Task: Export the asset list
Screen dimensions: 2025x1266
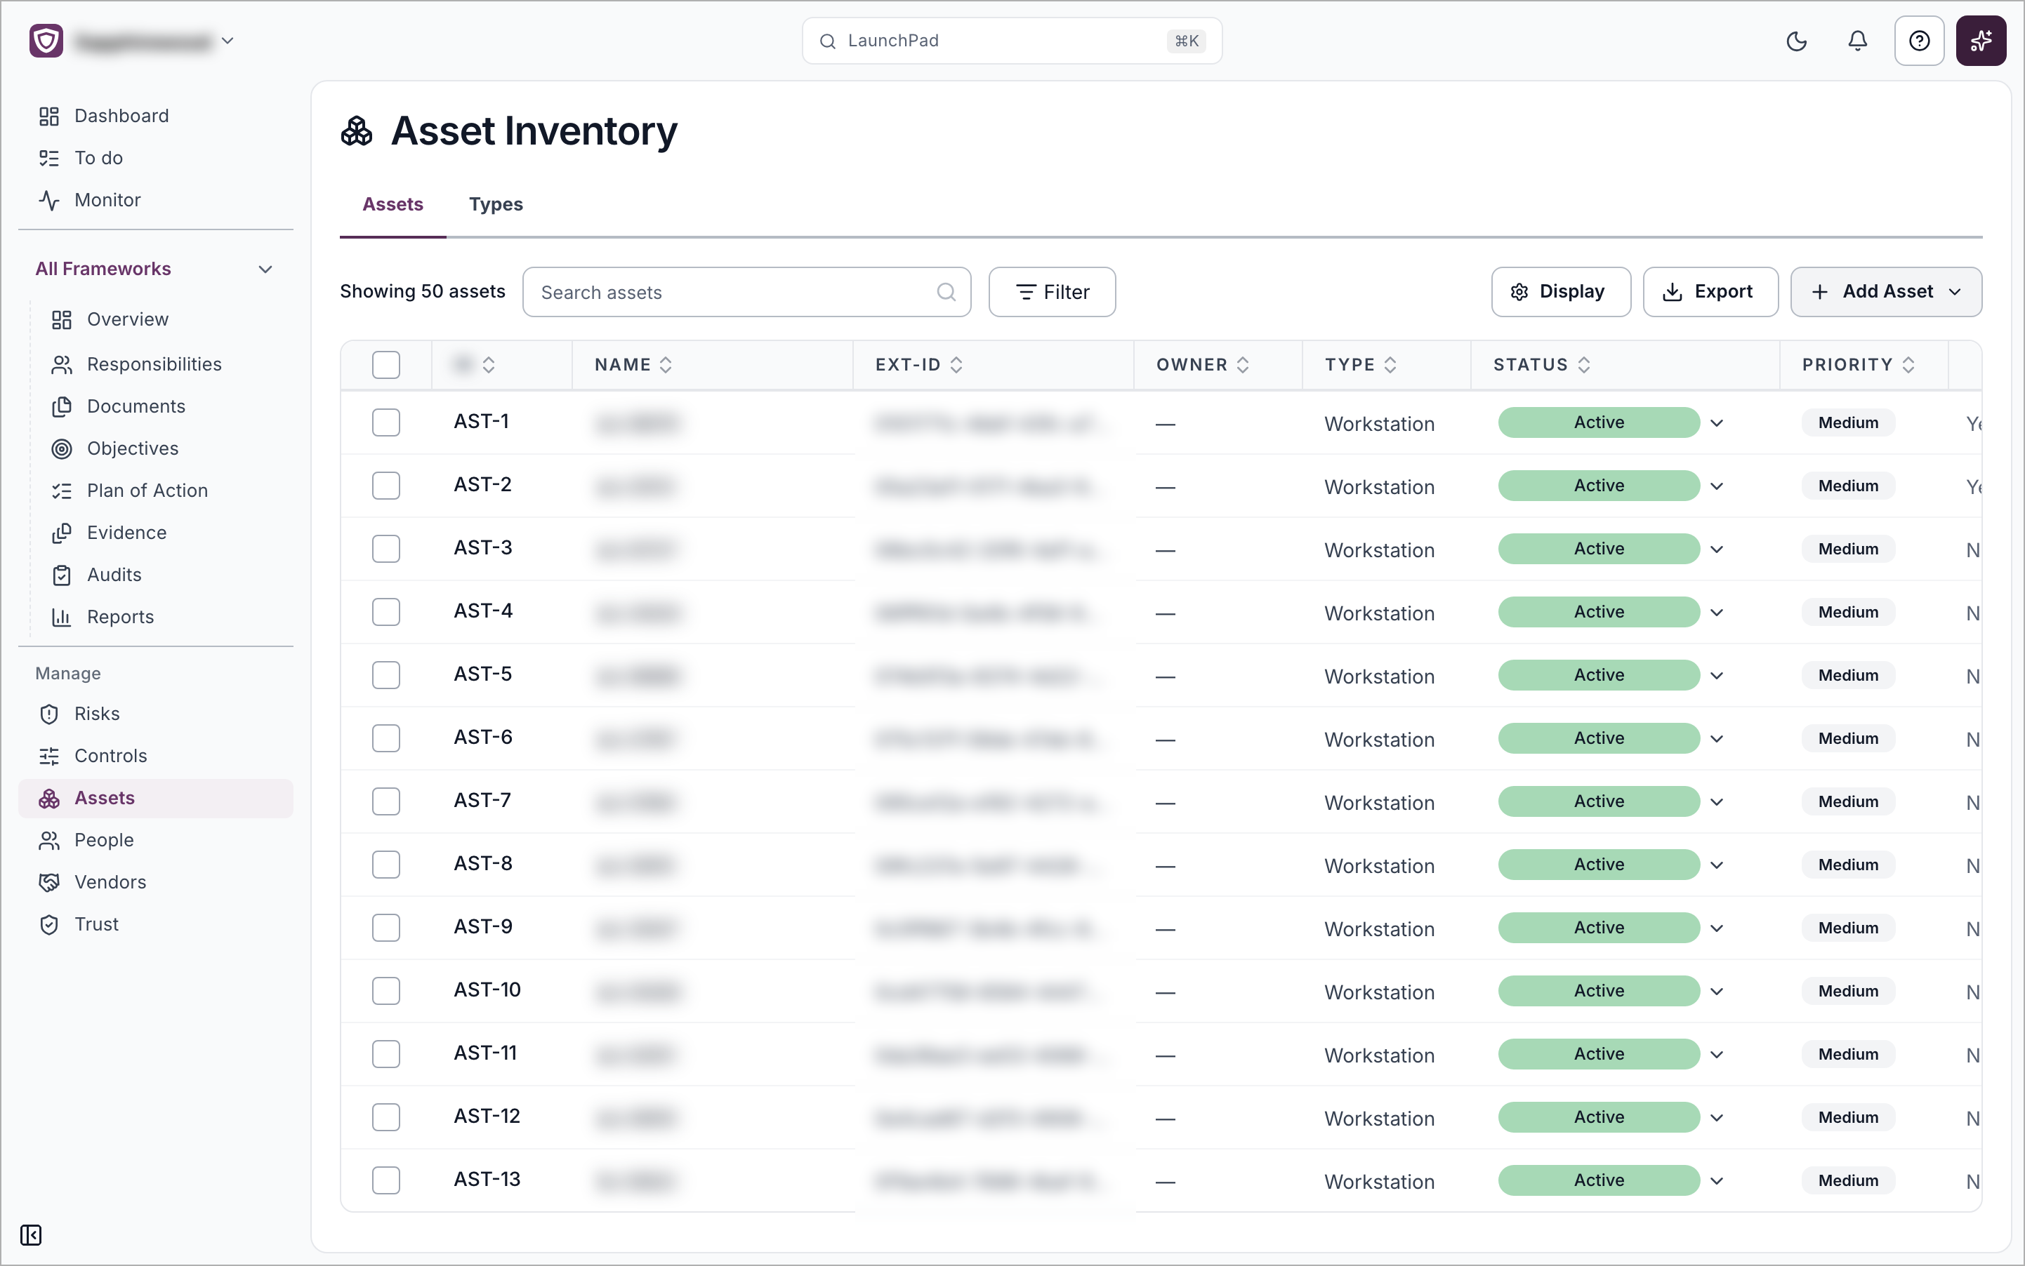Action: coord(1710,292)
